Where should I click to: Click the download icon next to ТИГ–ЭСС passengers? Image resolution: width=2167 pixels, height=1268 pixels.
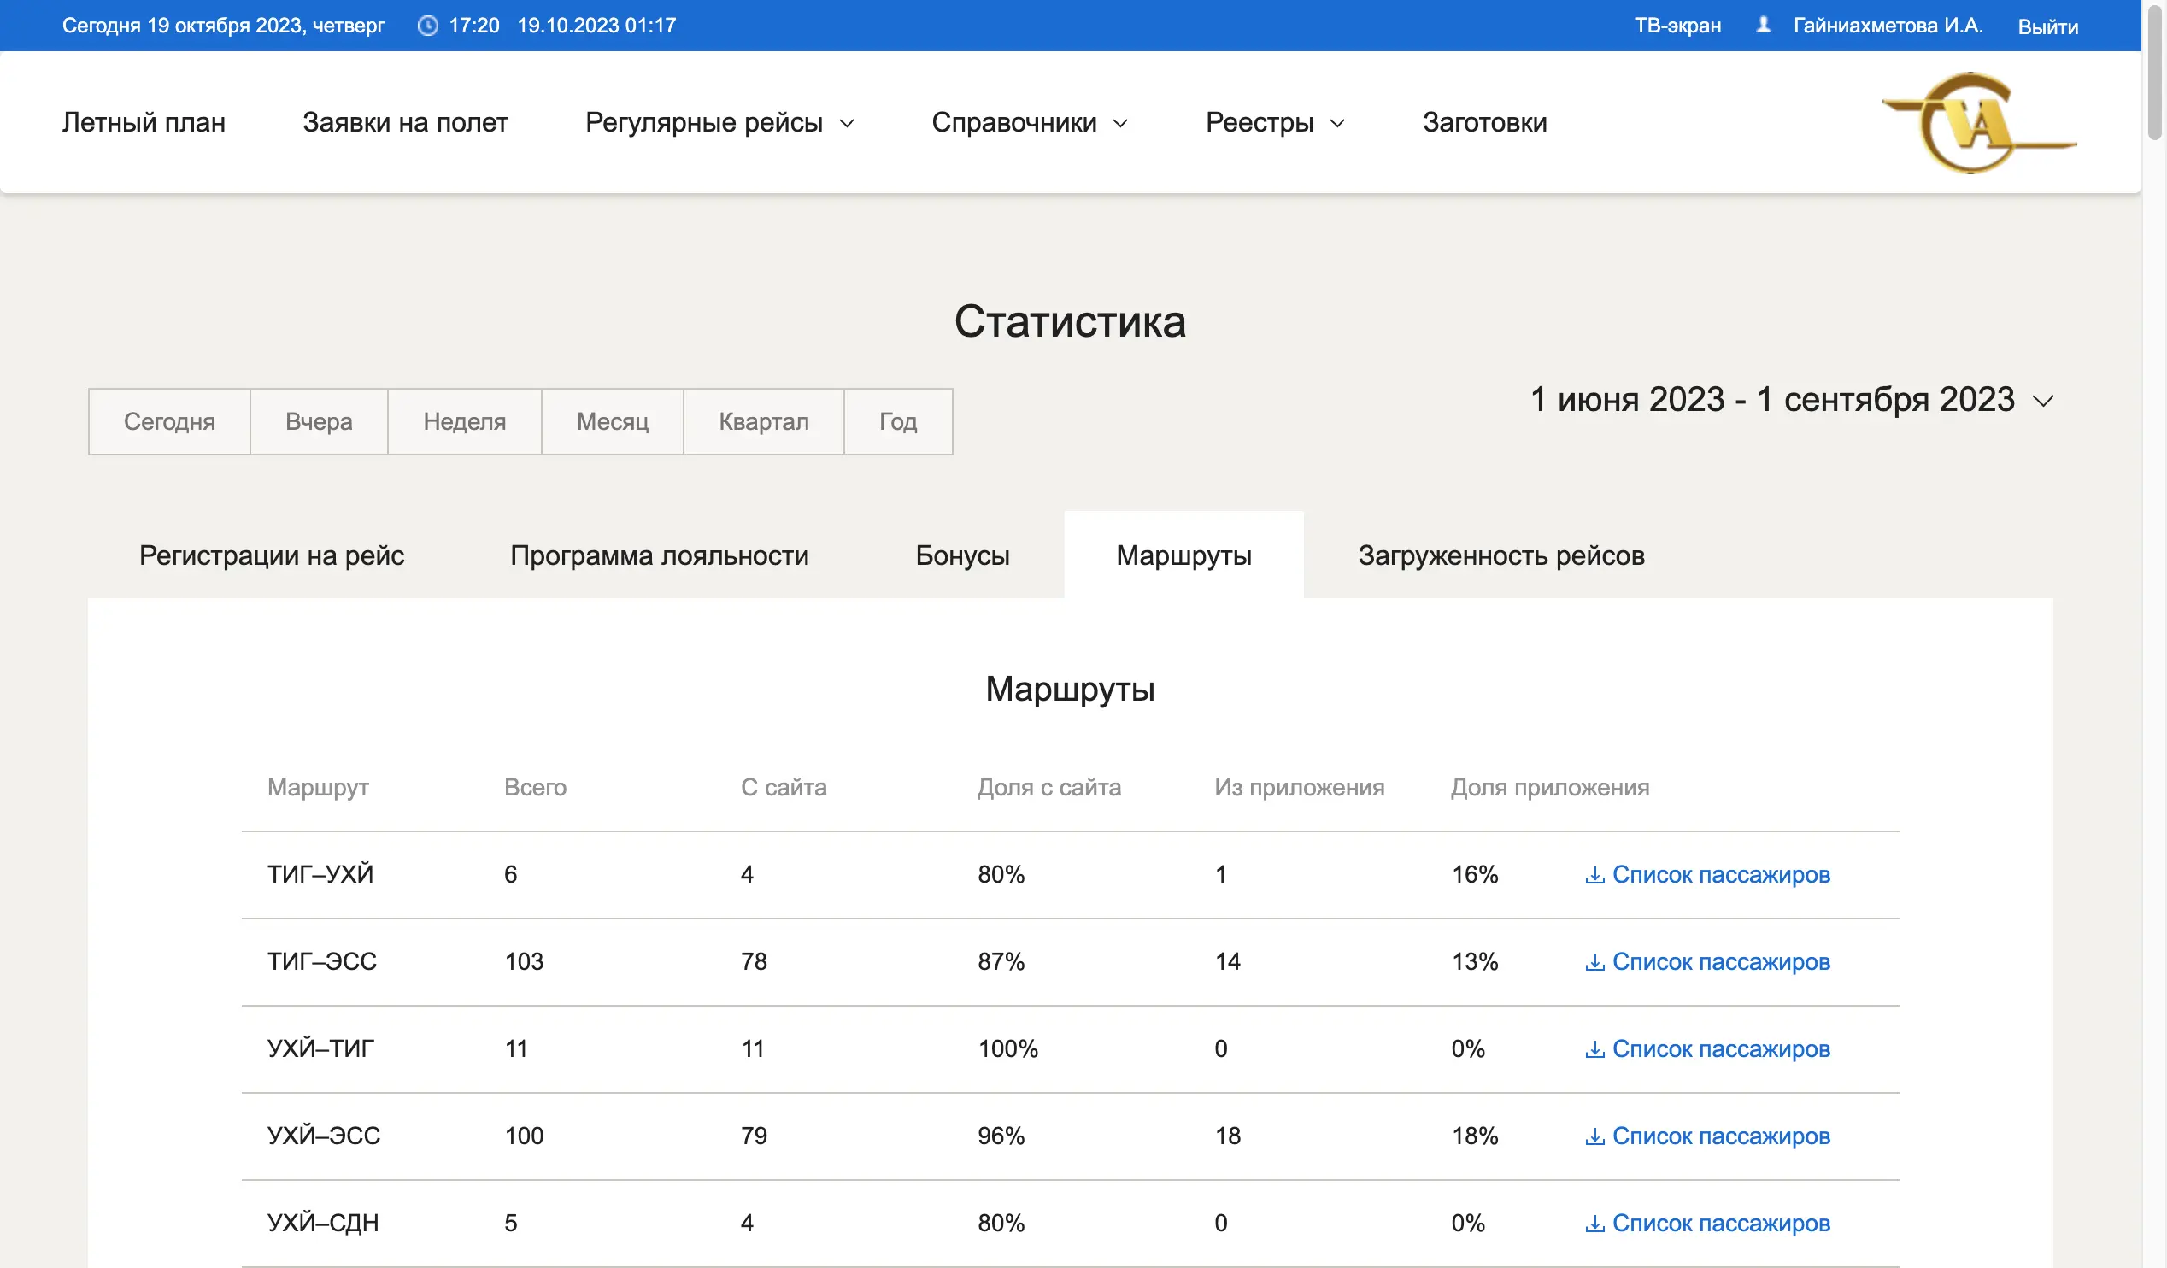pos(1595,962)
